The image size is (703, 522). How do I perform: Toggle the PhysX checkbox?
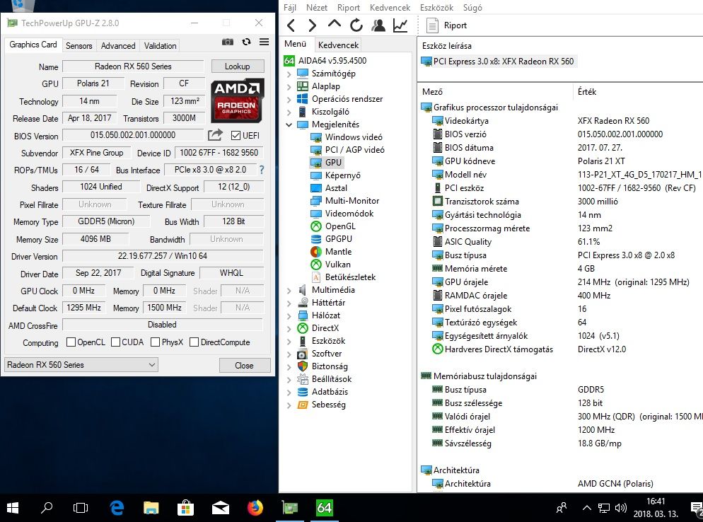pyautogui.click(x=156, y=342)
